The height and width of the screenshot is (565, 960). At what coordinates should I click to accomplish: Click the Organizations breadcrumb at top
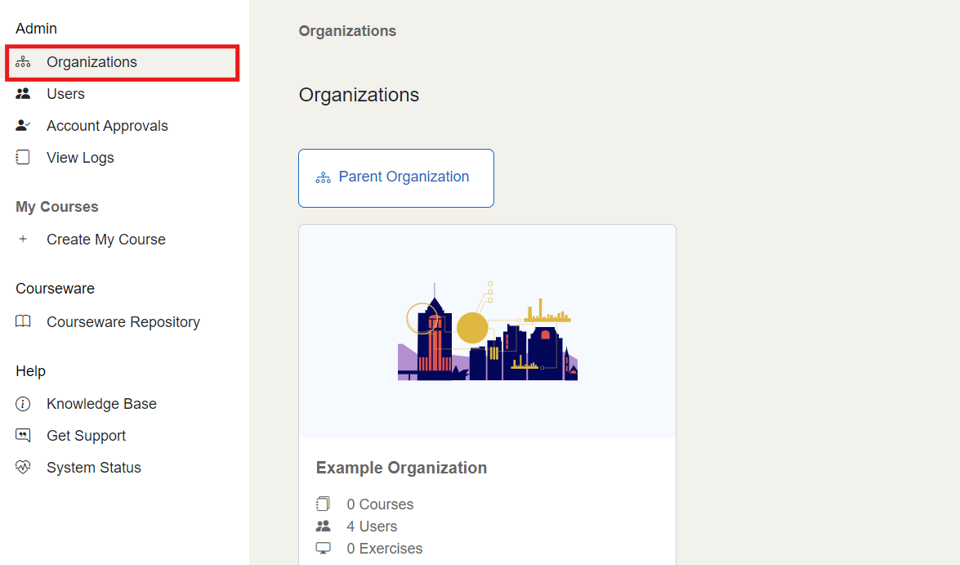click(x=347, y=30)
